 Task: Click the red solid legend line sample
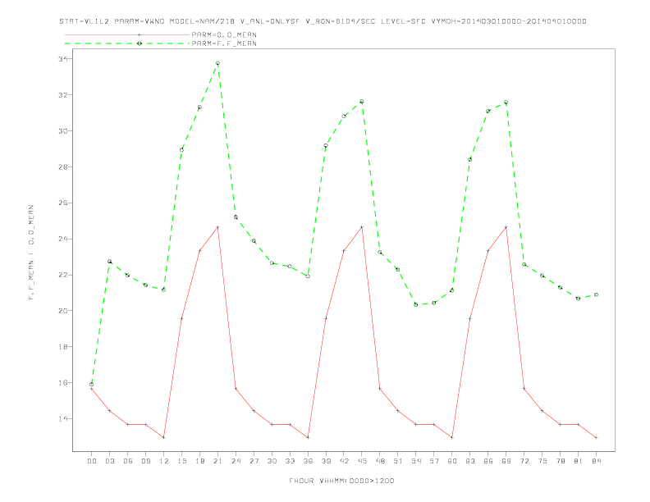(x=127, y=34)
